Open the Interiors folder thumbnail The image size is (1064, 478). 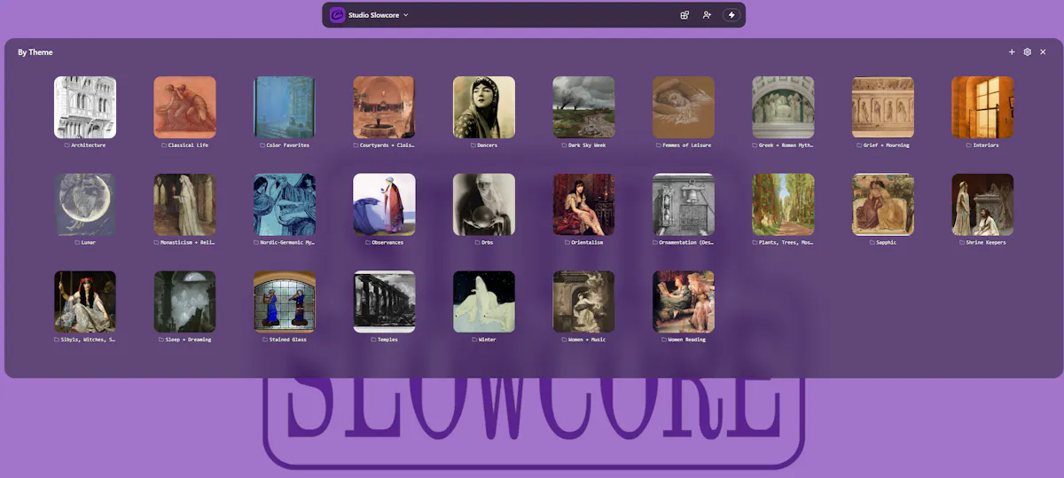pos(982,106)
